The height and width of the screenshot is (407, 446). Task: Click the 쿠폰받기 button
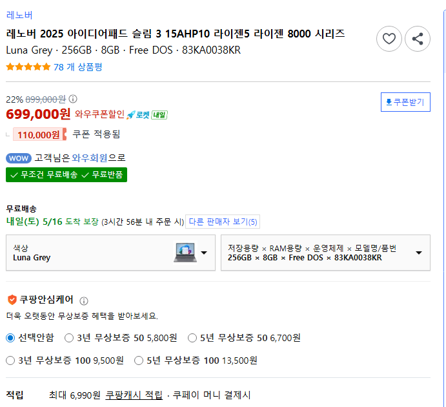[405, 102]
